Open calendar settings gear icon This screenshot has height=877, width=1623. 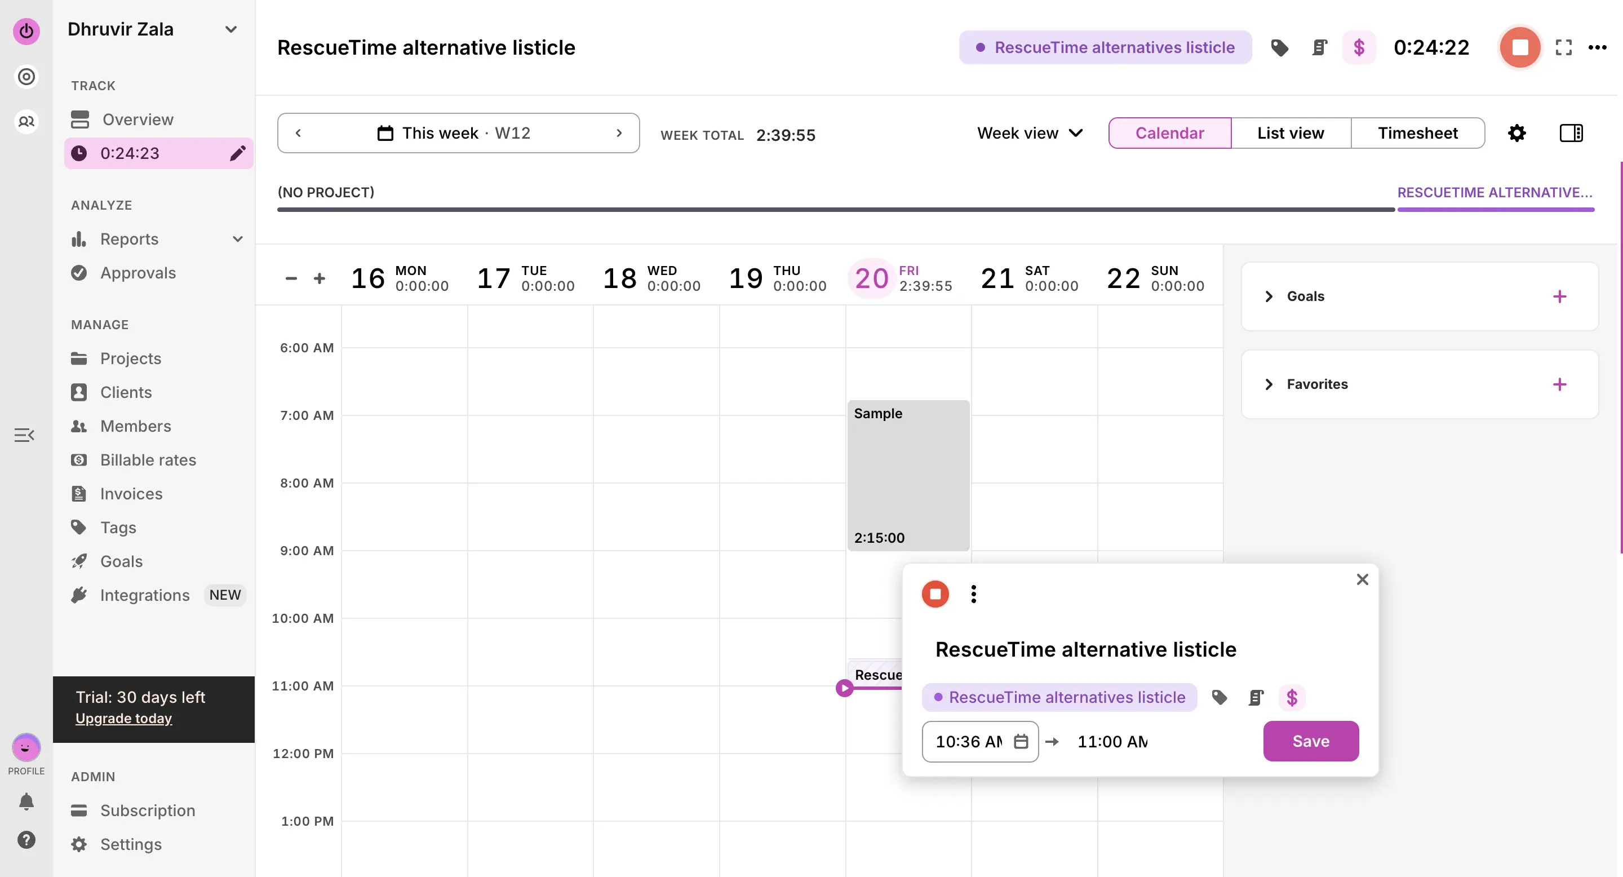point(1516,133)
